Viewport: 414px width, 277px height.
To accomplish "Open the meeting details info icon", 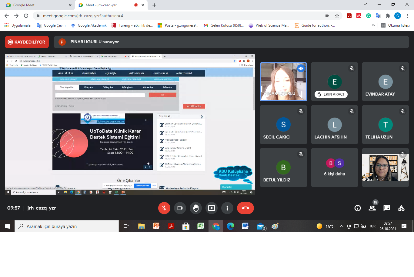I will pos(358,208).
